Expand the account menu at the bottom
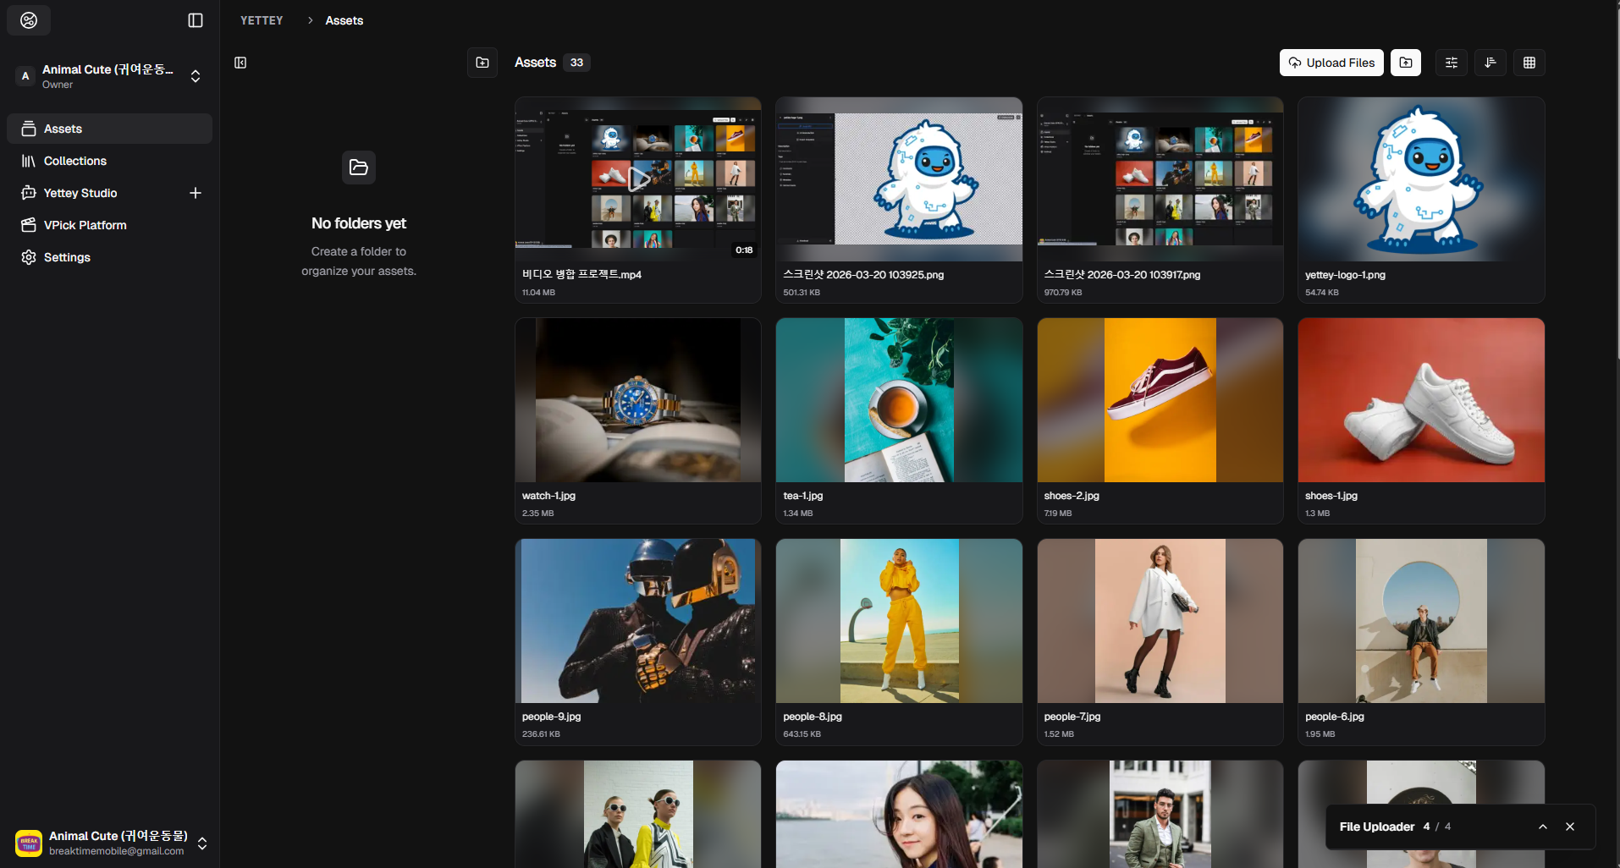 202,843
